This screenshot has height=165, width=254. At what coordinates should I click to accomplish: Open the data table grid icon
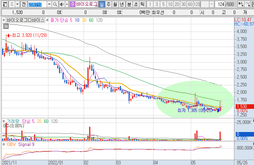point(6,26)
